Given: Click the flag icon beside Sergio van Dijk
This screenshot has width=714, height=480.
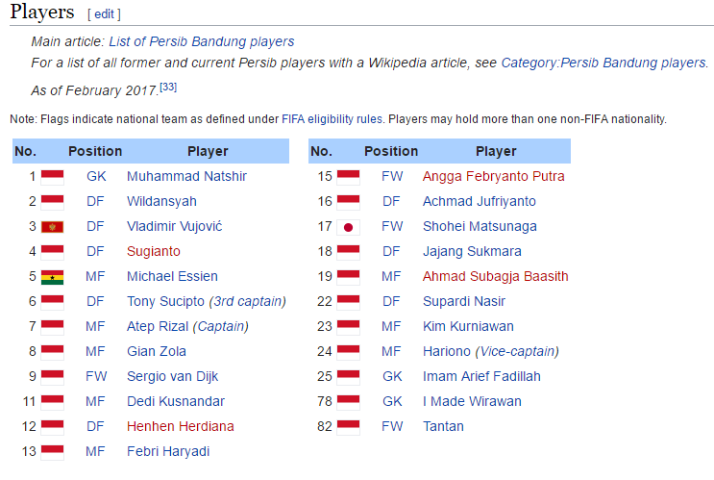Looking at the screenshot, I should click(52, 377).
